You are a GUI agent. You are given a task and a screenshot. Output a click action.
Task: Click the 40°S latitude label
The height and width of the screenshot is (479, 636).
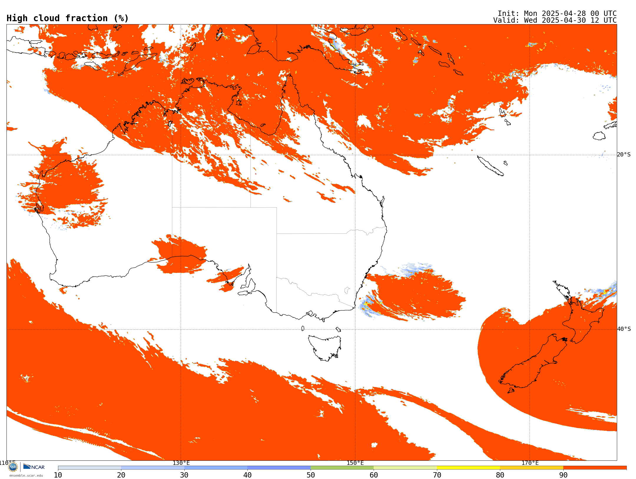tap(624, 329)
